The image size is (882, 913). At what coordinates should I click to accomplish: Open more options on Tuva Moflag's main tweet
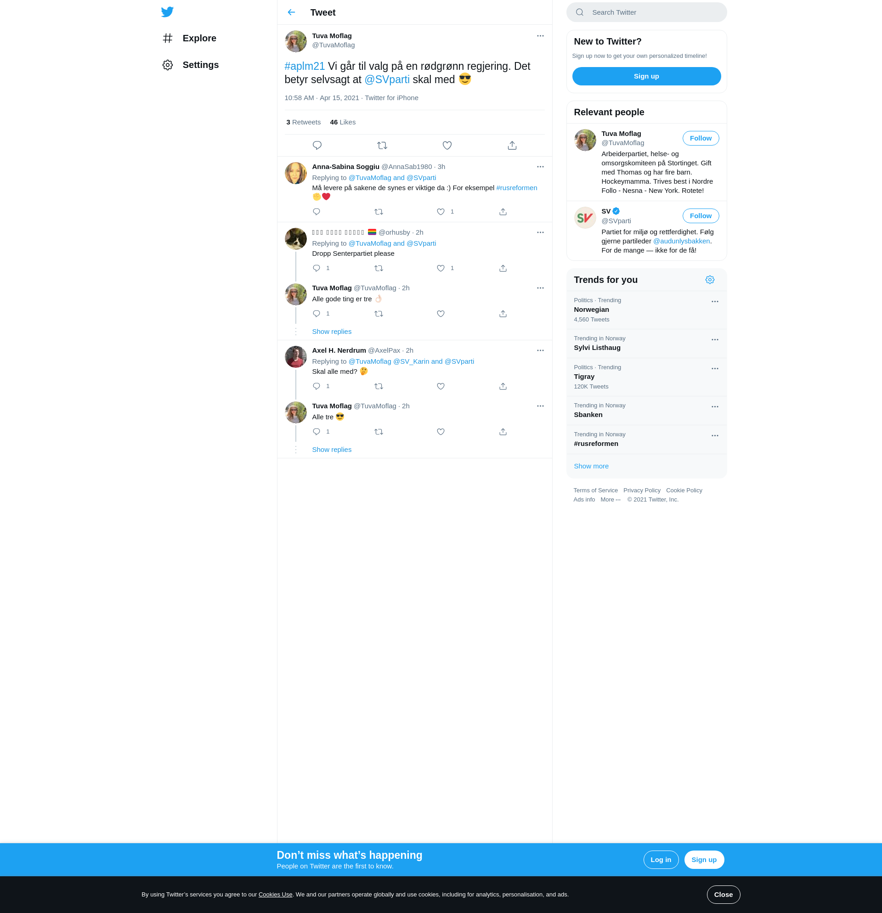pyautogui.click(x=540, y=36)
